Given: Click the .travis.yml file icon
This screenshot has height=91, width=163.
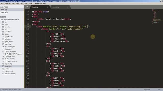Looking at the screenshot, I should 3,49.
